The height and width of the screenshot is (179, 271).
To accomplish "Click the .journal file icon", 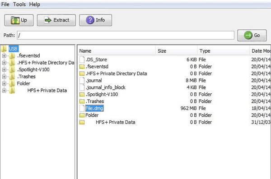I will point(82,80).
